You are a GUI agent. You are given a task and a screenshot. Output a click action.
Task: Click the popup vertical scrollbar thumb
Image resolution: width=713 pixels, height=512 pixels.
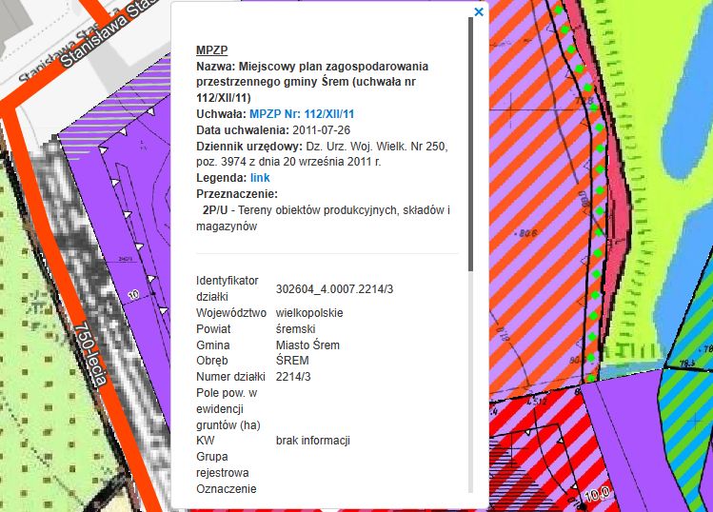[470, 145]
